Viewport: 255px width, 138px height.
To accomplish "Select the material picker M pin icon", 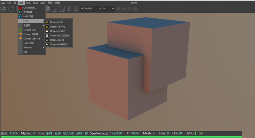I will tap(76, 9).
